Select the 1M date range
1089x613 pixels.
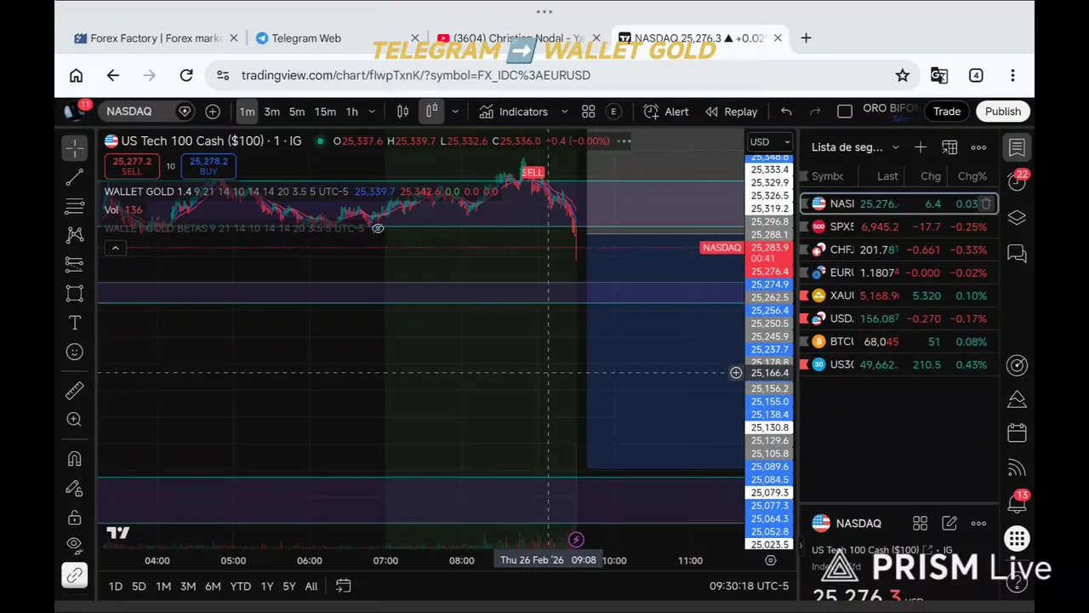click(x=163, y=586)
